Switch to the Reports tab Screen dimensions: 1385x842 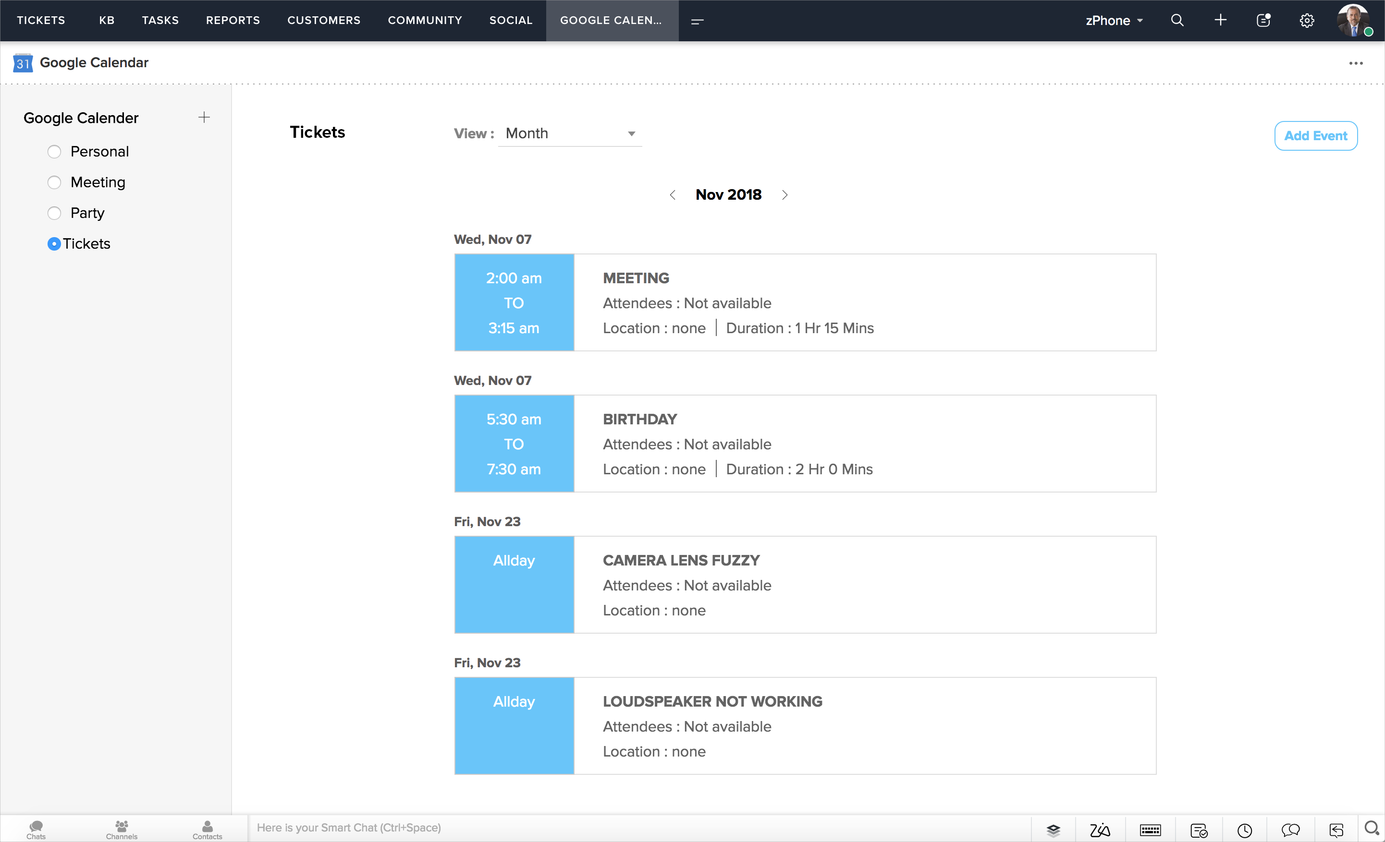point(233,20)
